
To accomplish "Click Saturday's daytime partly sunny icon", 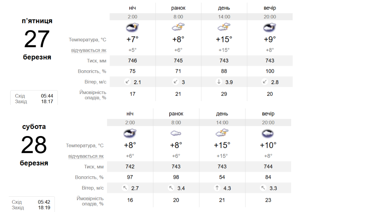I will coord(222,133).
